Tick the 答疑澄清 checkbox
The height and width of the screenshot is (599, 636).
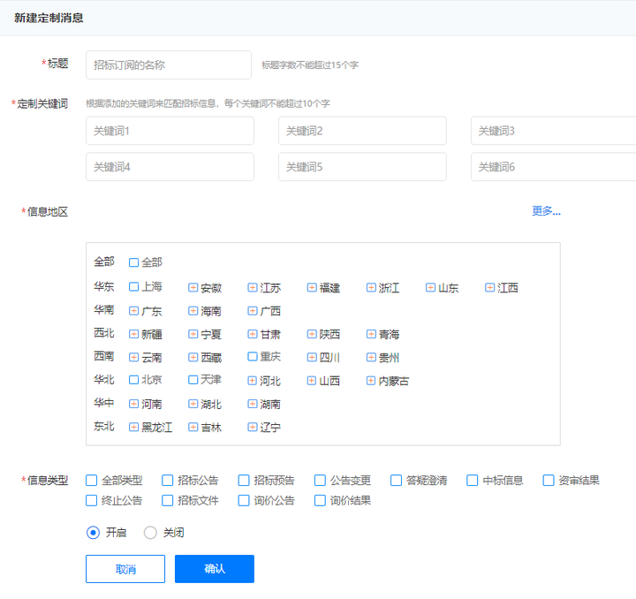coord(397,481)
